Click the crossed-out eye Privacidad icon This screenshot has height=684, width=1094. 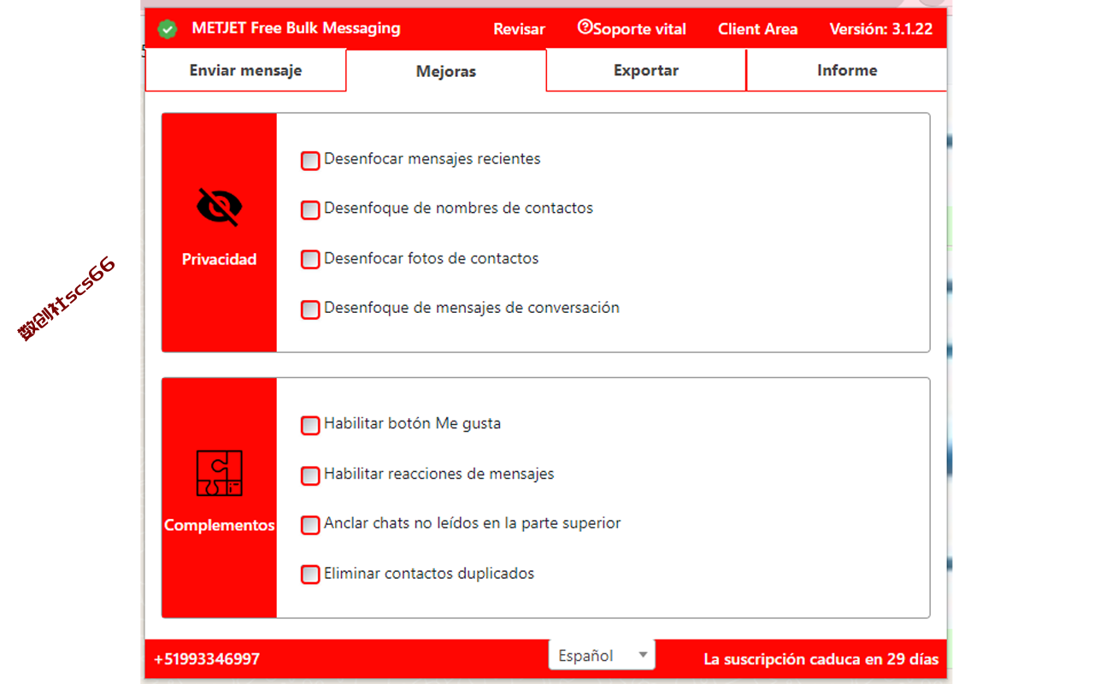click(220, 207)
